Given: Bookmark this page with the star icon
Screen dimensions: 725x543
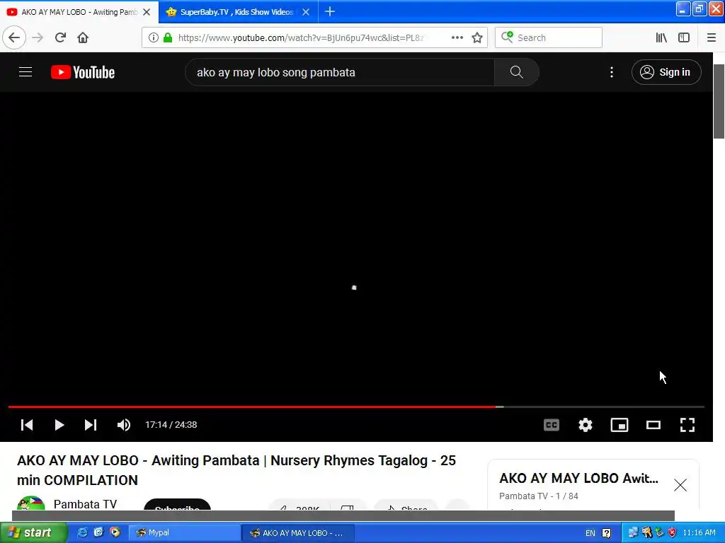Looking at the screenshot, I should [477, 37].
